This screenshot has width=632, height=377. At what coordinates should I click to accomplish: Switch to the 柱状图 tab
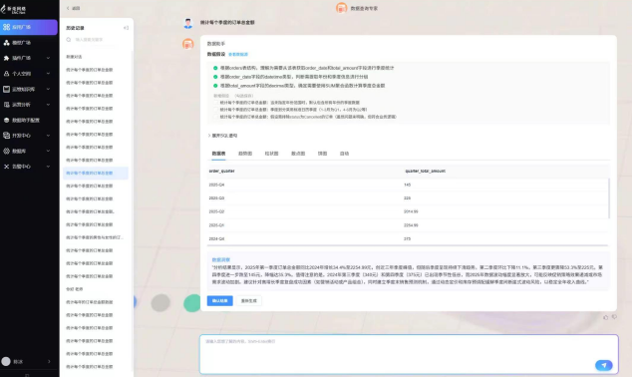pos(271,154)
